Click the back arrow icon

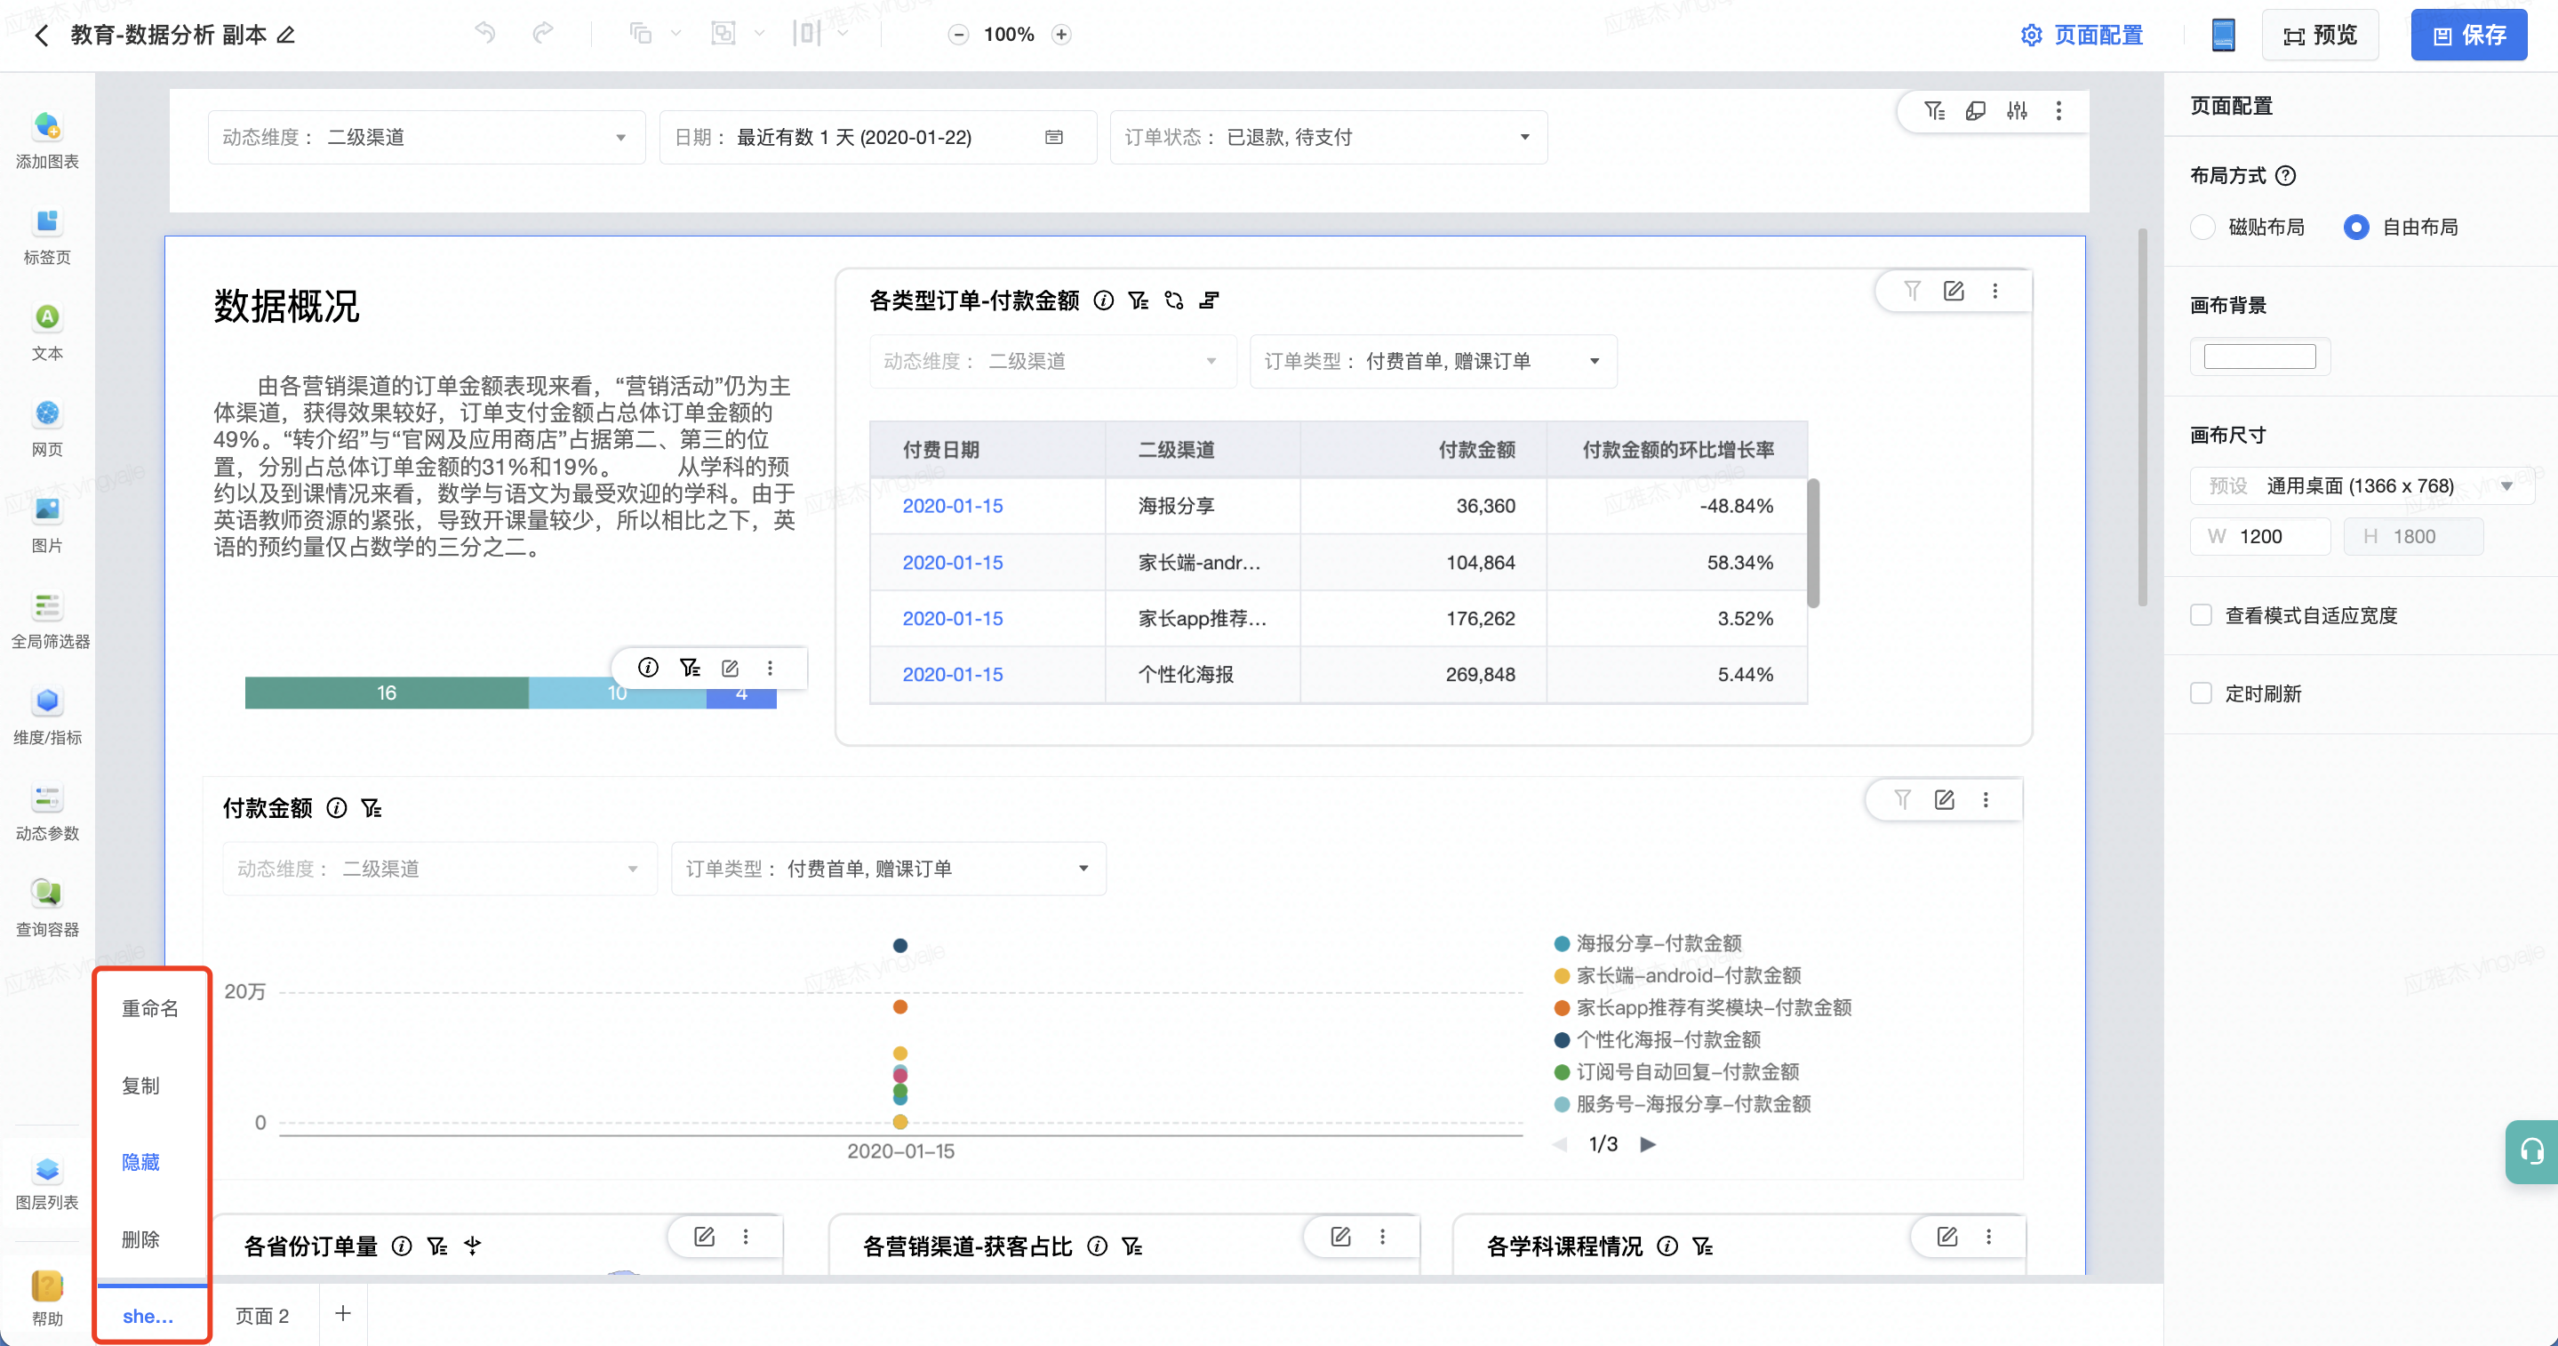click(41, 36)
